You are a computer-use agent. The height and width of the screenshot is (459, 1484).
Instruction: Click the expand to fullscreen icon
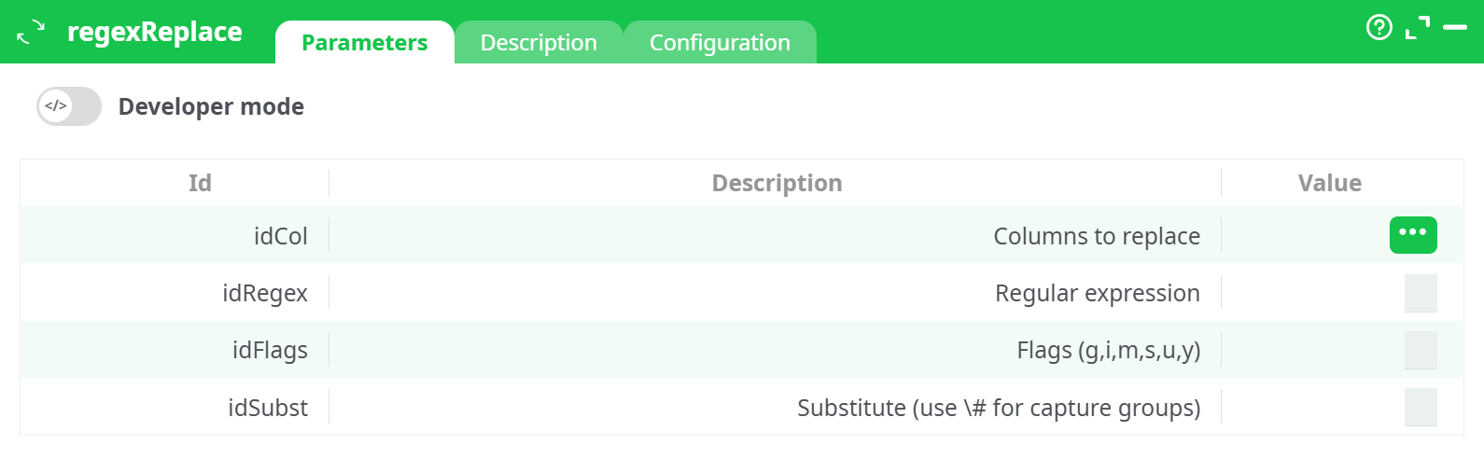coord(1417,28)
